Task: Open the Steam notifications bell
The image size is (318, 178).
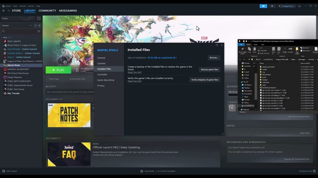Action: pos(272,6)
